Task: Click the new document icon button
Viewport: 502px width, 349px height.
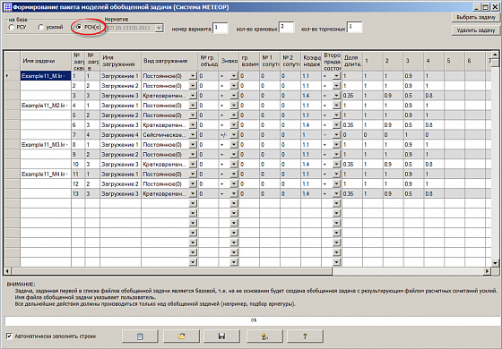Action: click(140, 336)
